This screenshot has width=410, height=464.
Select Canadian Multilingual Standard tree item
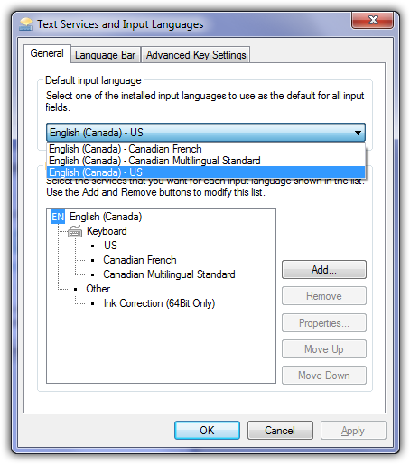click(x=169, y=274)
